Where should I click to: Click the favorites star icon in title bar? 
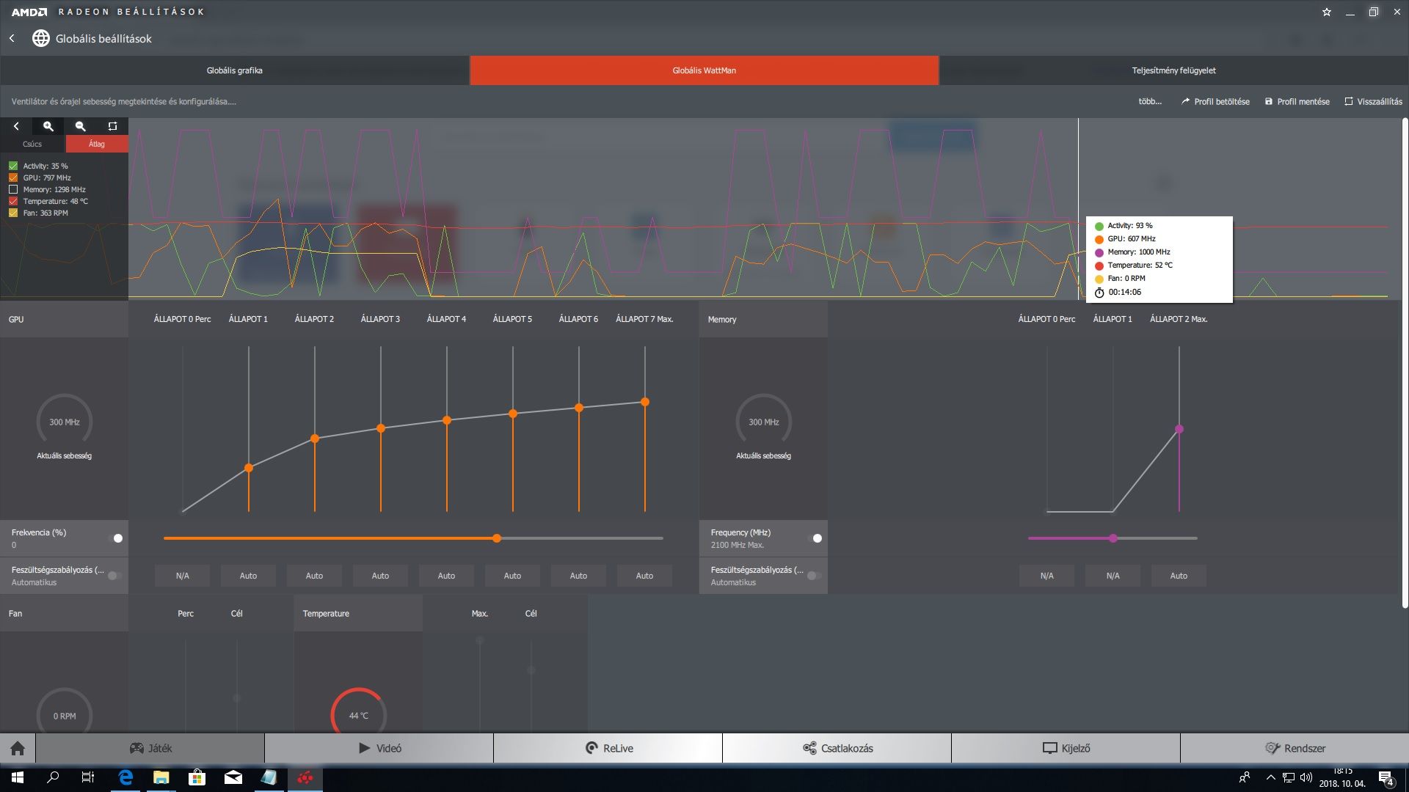coord(1327,12)
